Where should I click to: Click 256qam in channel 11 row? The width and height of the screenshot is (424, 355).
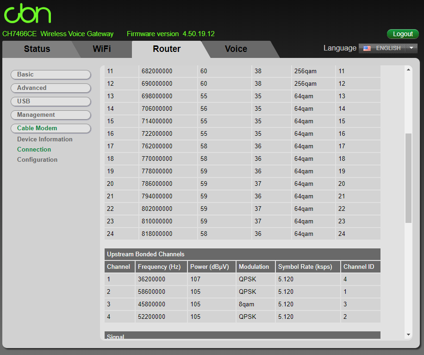tap(306, 71)
